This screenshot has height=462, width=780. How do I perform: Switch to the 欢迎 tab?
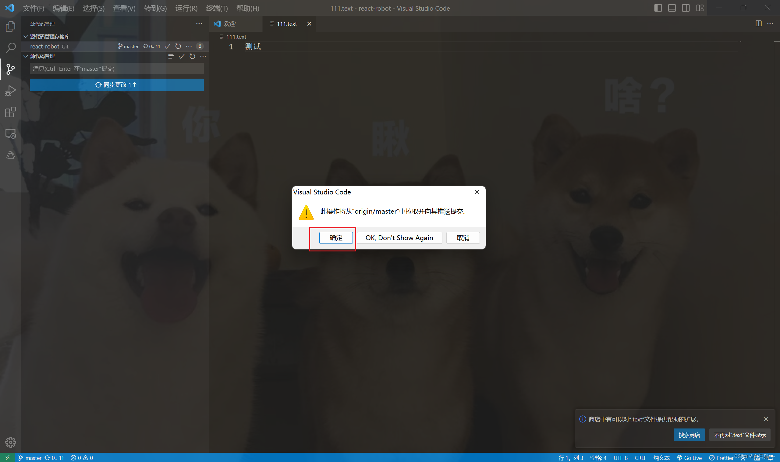(229, 24)
